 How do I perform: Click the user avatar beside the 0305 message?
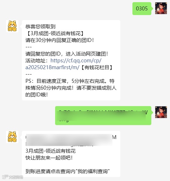pos(161,8)
